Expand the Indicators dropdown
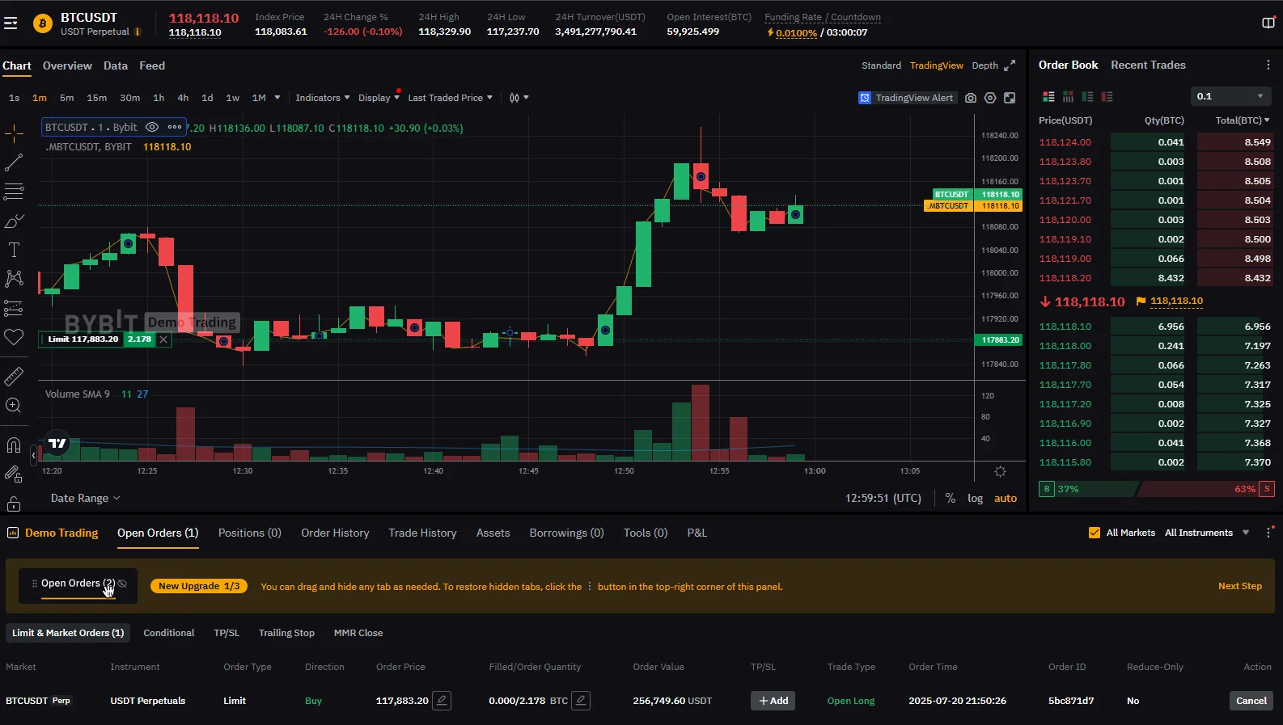 click(322, 98)
